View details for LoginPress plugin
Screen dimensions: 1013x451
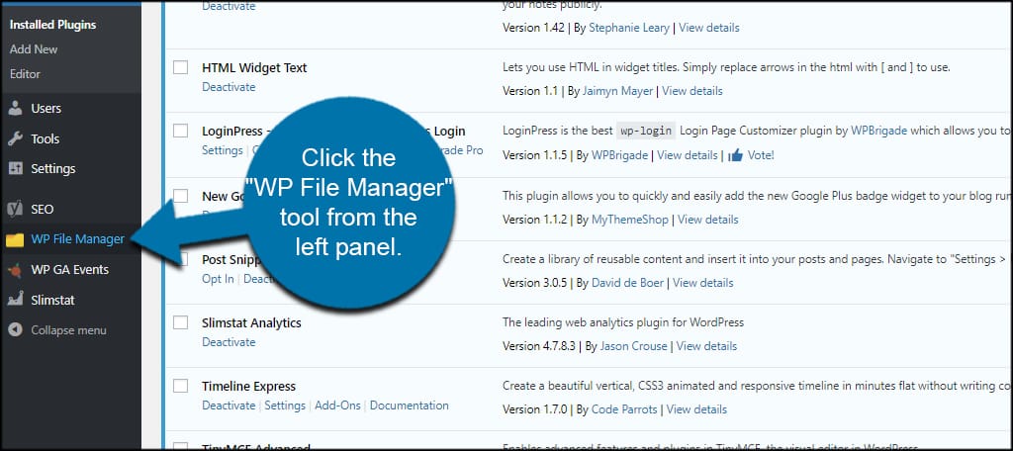tap(688, 155)
